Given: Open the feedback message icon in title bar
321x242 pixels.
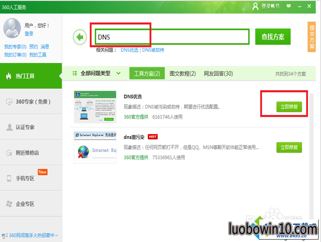Looking at the screenshot, I should coord(288,6).
